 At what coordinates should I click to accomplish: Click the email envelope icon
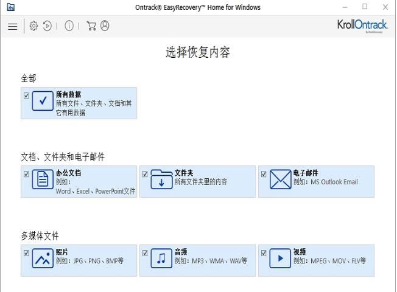(x=280, y=179)
